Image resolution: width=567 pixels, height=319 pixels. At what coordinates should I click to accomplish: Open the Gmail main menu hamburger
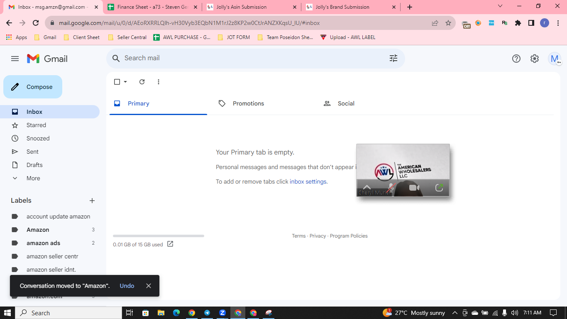point(15,59)
